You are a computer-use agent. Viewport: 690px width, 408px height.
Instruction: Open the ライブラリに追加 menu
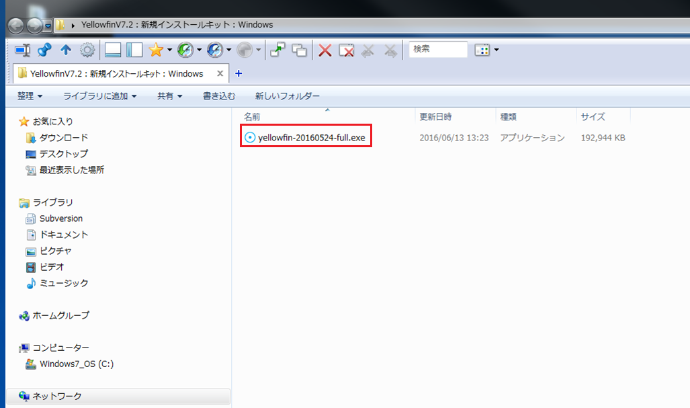point(100,96)
